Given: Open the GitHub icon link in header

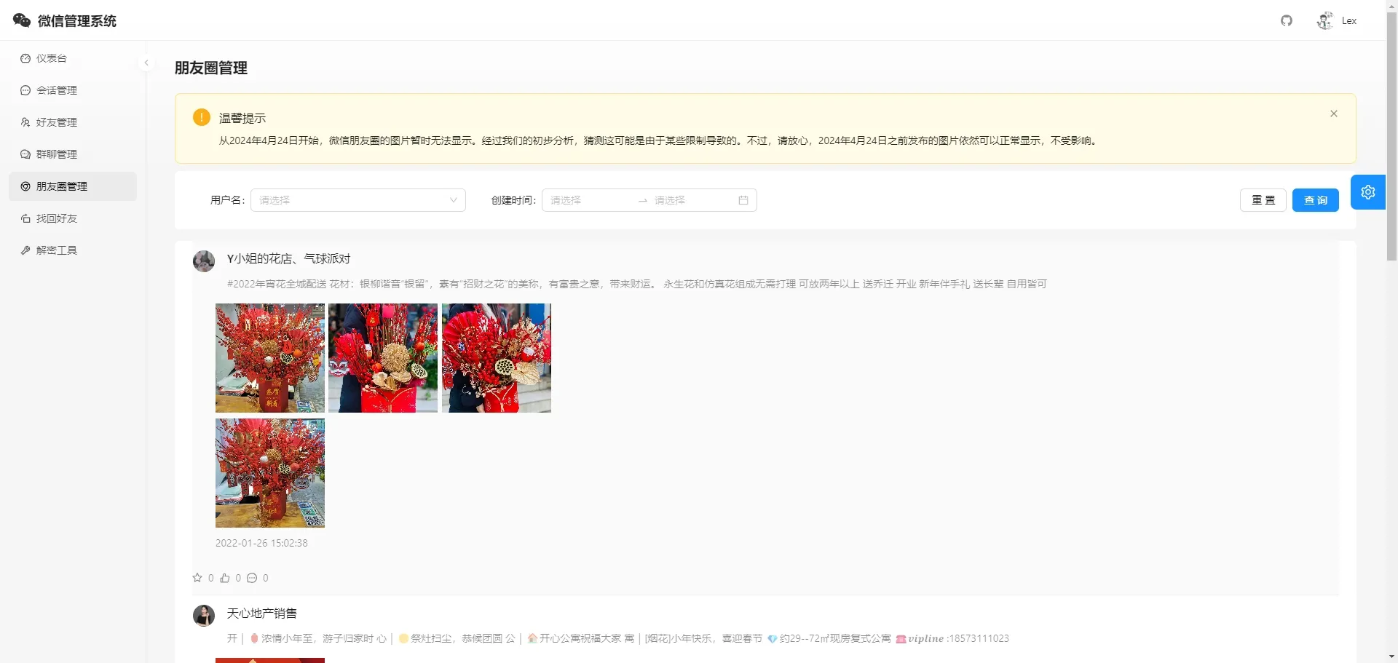Looking at the screenshot, I should click(x=1287, y=20).
